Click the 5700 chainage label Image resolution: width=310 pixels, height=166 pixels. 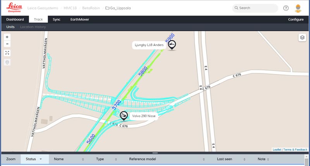pyautogui.click(x=117, y=105)
